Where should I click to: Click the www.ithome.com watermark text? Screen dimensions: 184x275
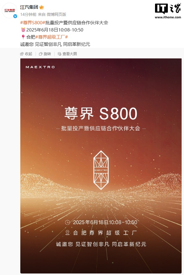tap(168, 17)
